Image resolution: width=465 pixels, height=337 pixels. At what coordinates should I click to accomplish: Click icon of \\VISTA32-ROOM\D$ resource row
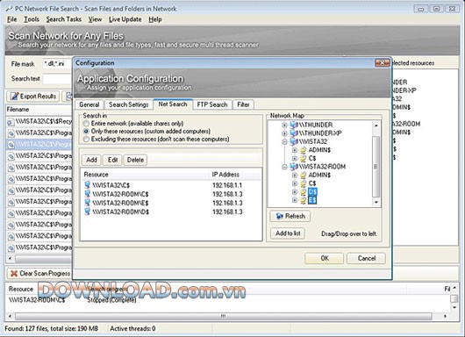click(x=87, y=212)
